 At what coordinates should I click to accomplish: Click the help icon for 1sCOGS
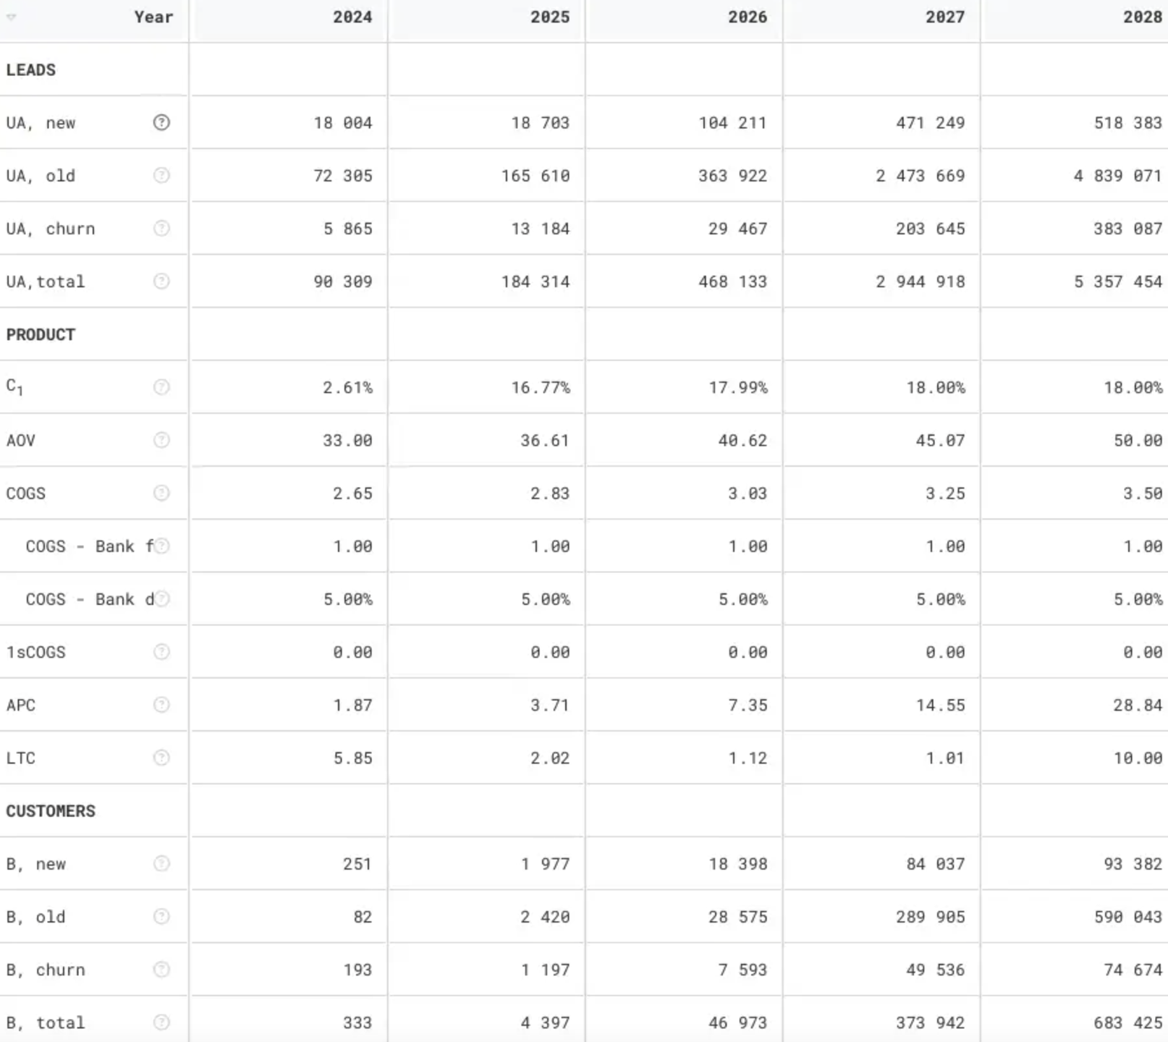coord(161,652)
